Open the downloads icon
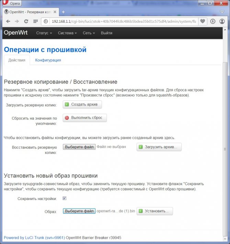The width and height of the screenshot is (230, 244). (x=213, y=21)
